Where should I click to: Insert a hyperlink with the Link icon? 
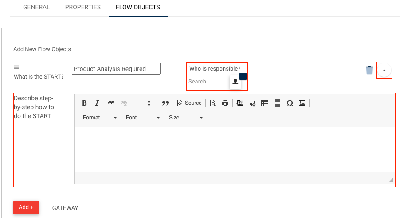[x=111, y=103]
